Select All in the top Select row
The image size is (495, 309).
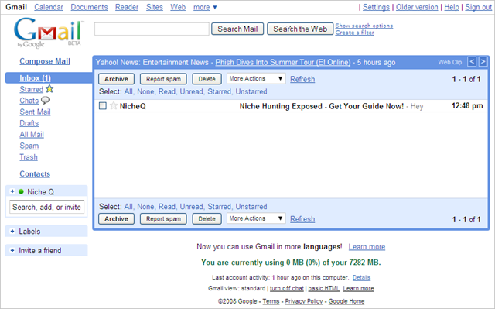point(128,91)
